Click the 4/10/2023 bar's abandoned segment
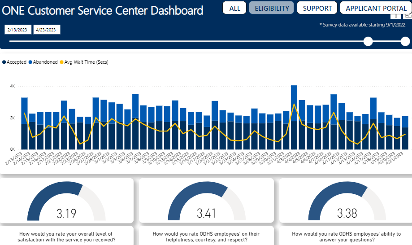This screenshot has height=245, width=412. pyautogui.click(x=334, y=109)
